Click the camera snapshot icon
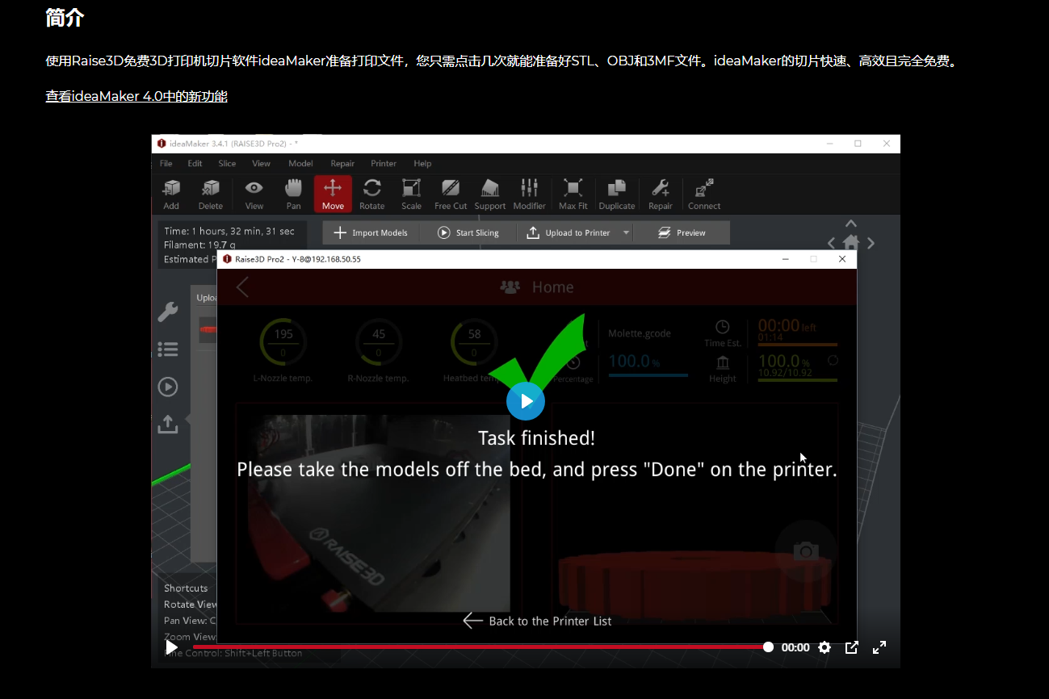 click(x=805, y=551)
